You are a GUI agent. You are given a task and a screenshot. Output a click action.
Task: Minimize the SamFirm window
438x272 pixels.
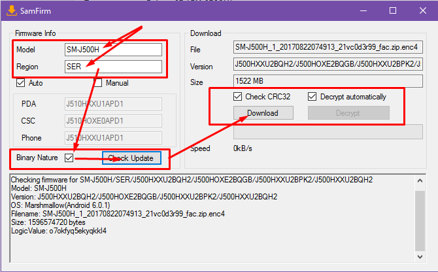tap(363, 10)
